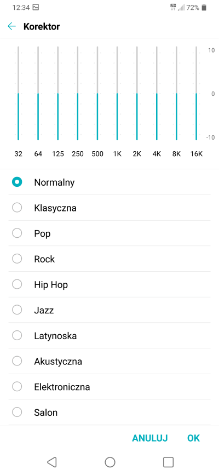The height and width of the screenshot is (475, 219).
Task: Select the Klasyczna equalizer preset
Action: 109,208
